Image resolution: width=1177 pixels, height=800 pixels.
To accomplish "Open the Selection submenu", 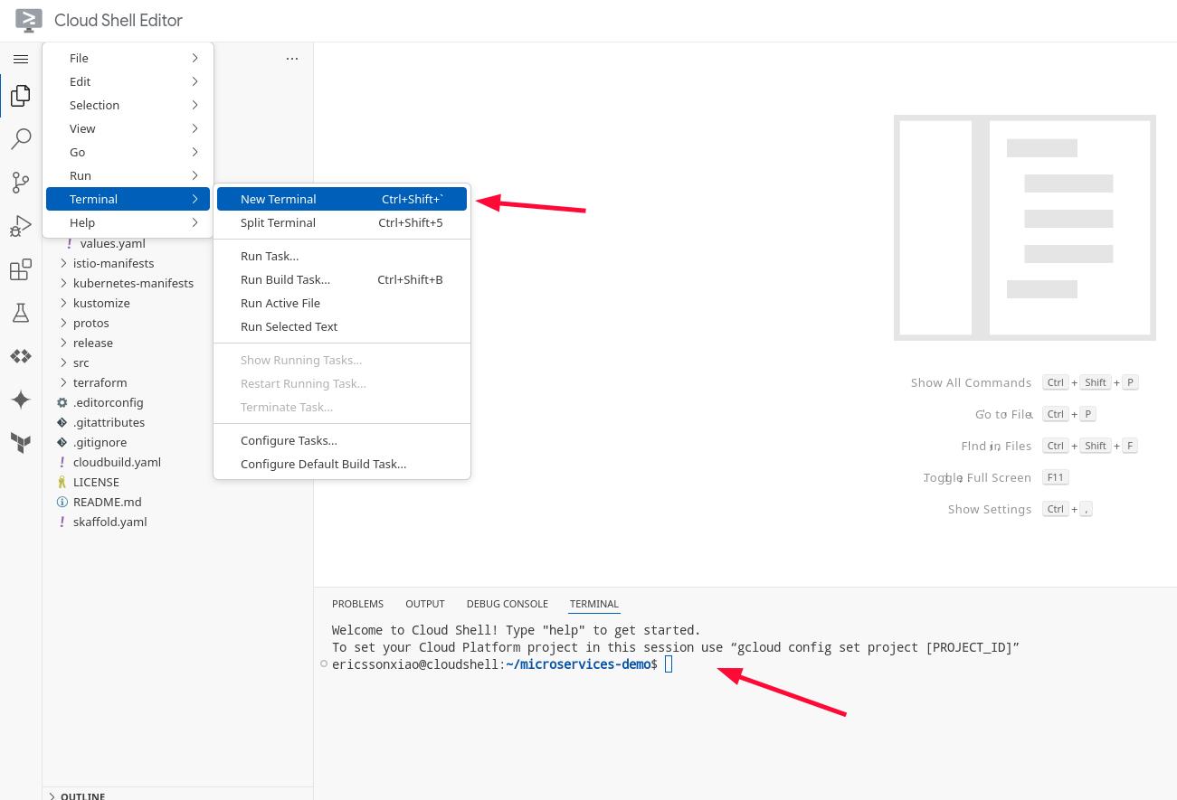I will pyautogui.click(x=128, y=105).
